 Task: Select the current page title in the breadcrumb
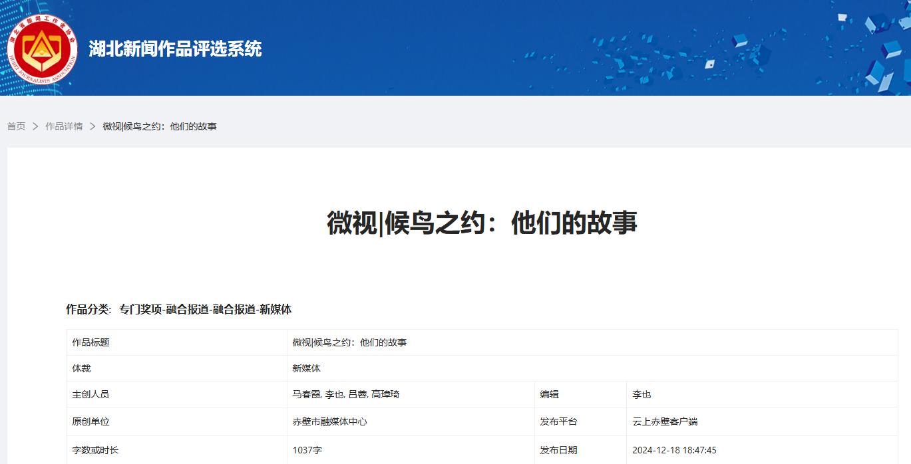pos(160,126)
